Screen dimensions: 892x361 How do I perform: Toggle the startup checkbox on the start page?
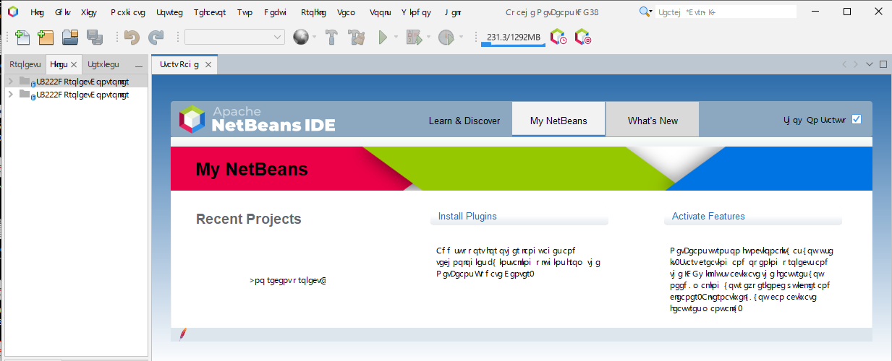tap(857, 119)
